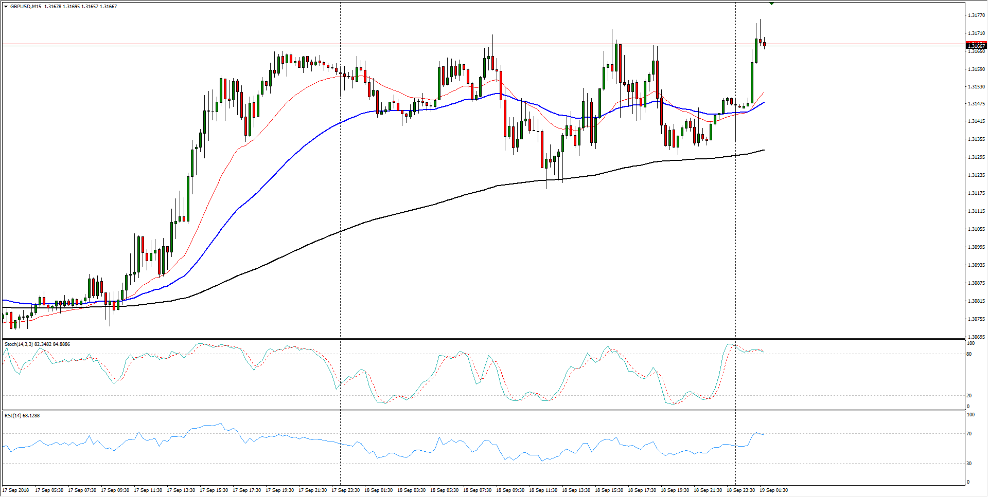Click the Stochastic 80 level axis label
The image size is (988, 497).
point(969,354)
